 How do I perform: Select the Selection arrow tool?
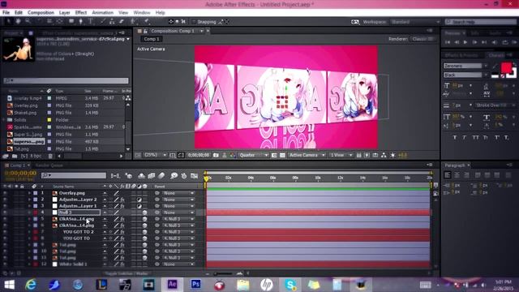(8, 22)
